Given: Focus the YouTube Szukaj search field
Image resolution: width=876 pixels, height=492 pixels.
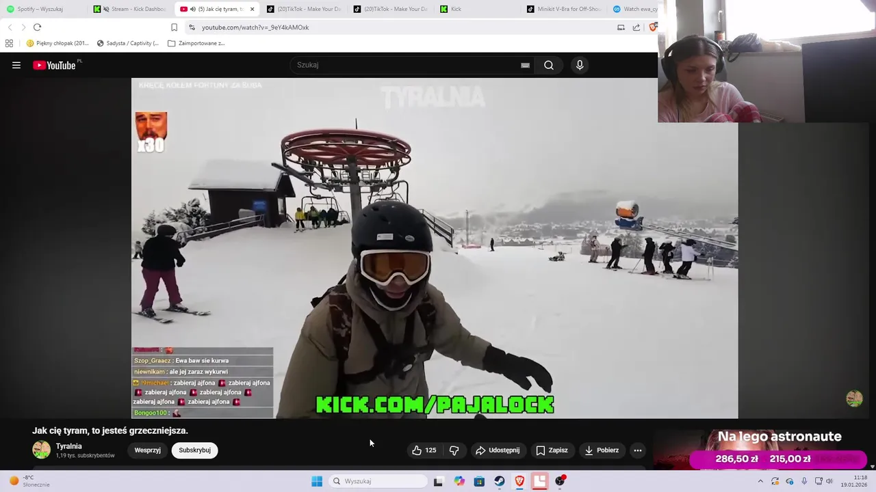Looking at the screenshot, I should 411,65.
